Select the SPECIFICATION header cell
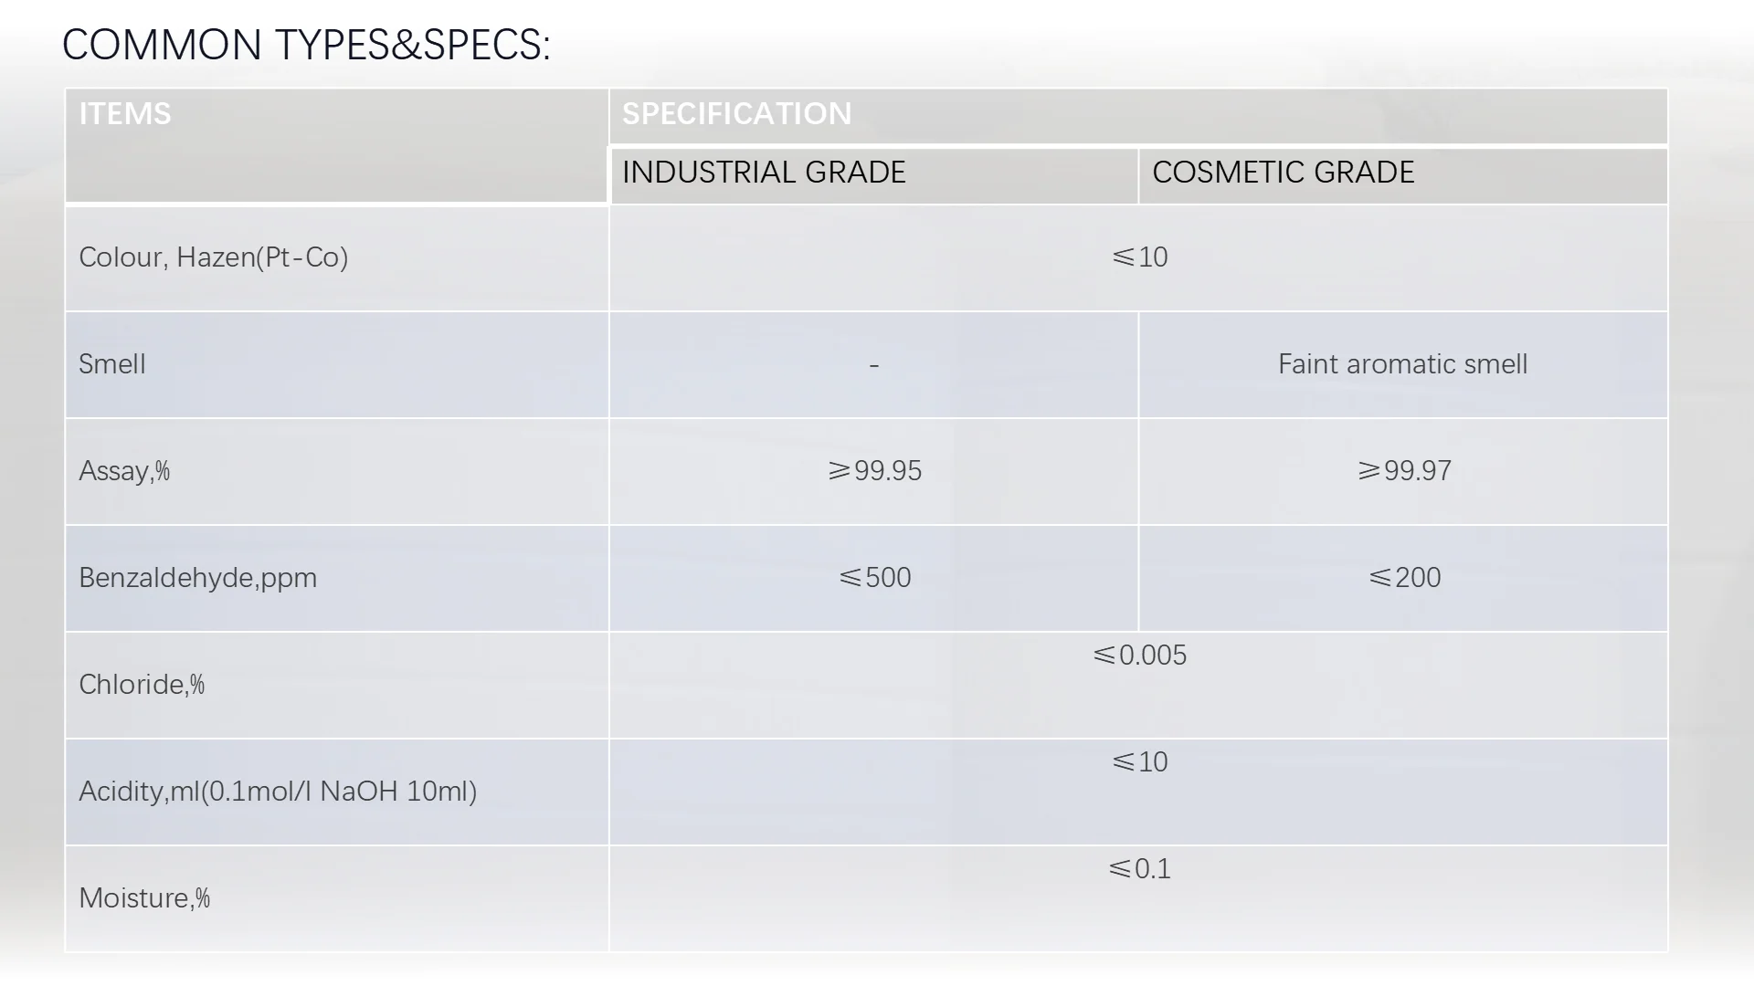Screen dimensions: 1754x986 1138,116
